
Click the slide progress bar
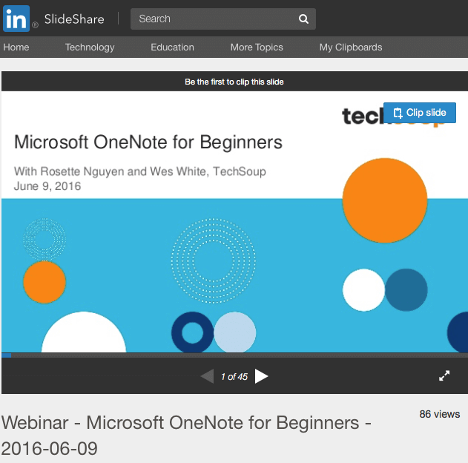234,355
